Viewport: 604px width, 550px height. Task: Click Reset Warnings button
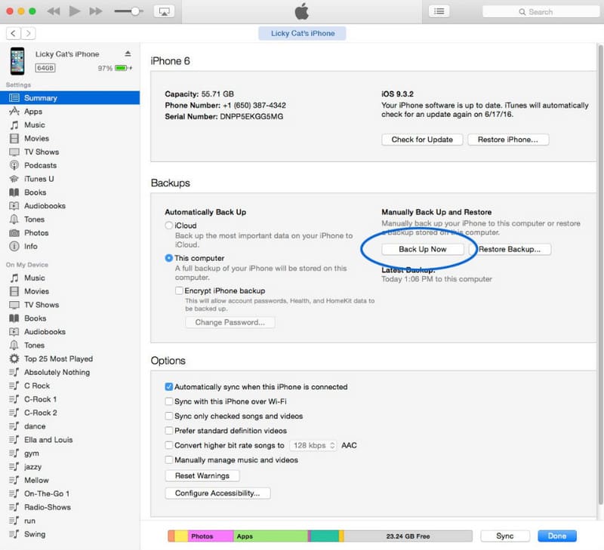tap(202, 476)
